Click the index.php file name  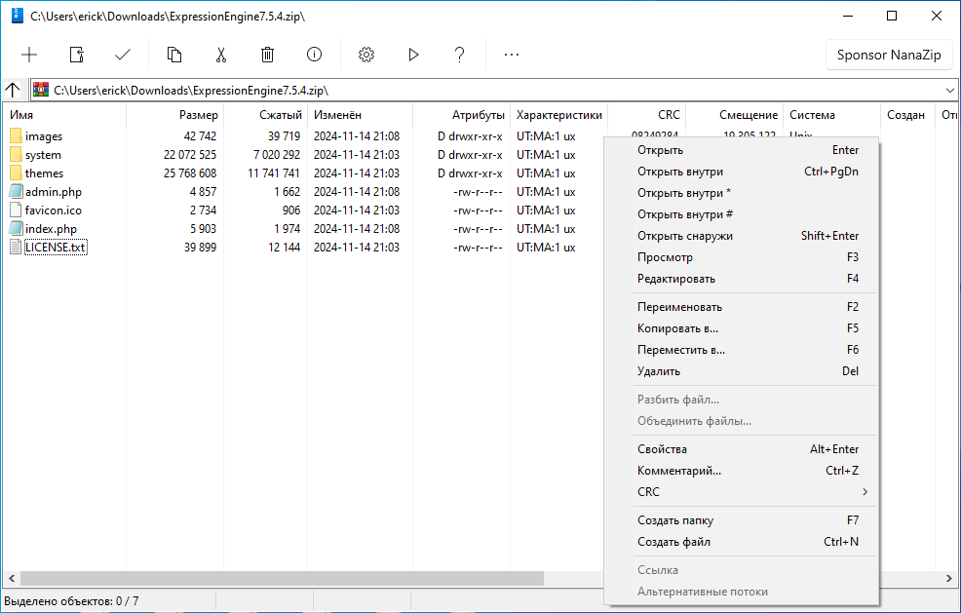51,229
